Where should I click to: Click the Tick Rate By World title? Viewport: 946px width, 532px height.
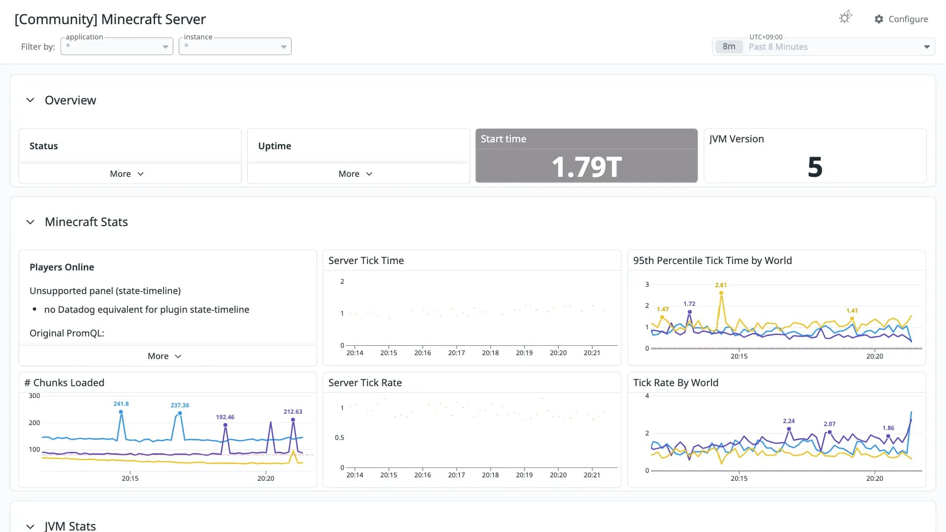676,383
